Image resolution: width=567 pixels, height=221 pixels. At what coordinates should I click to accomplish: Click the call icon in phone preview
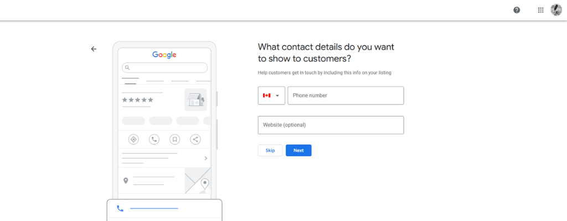coord(154,139)
